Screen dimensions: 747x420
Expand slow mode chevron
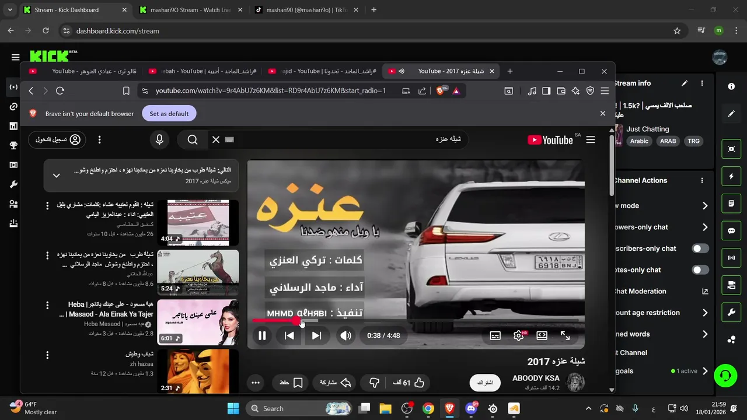(705, 206)
